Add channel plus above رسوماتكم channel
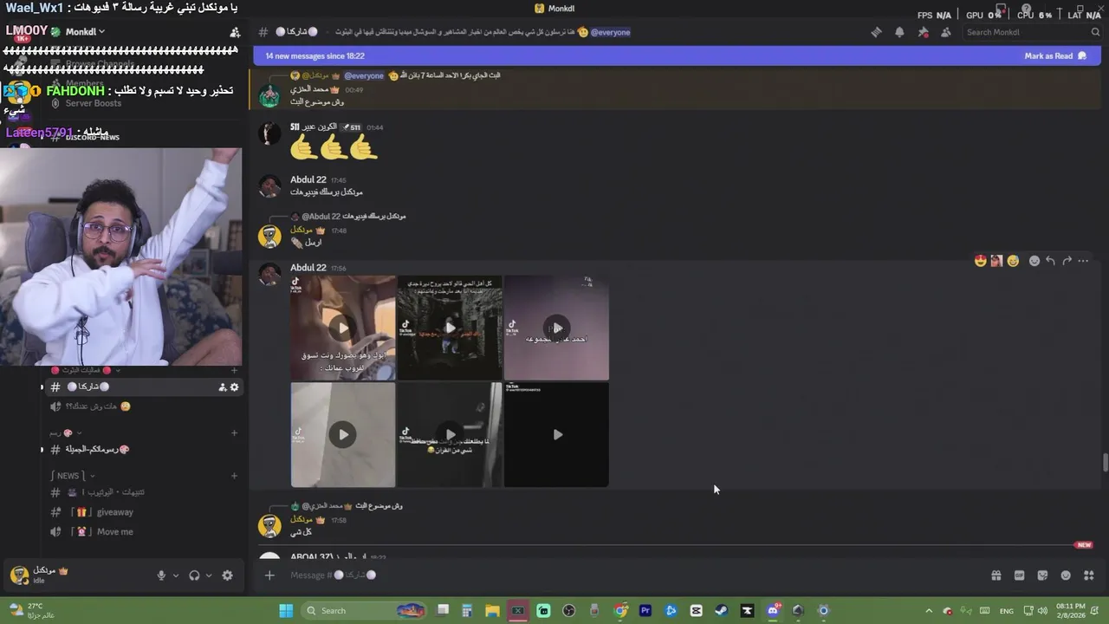Screen dimensions: 1109x624 click(x=234, y=432)
